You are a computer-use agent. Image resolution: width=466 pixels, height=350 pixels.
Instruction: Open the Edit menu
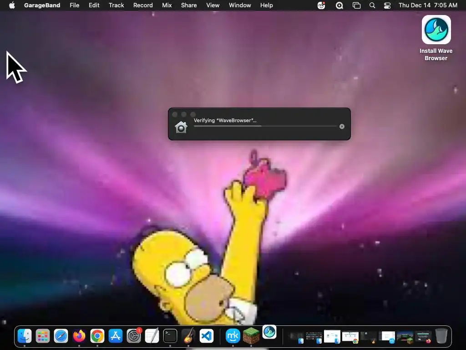94,5
